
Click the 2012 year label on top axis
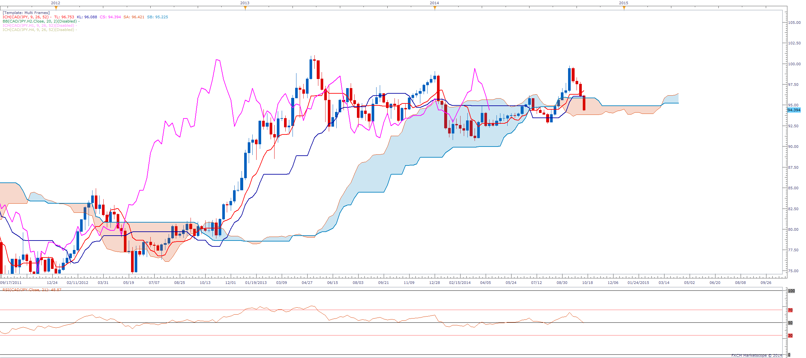56,3
